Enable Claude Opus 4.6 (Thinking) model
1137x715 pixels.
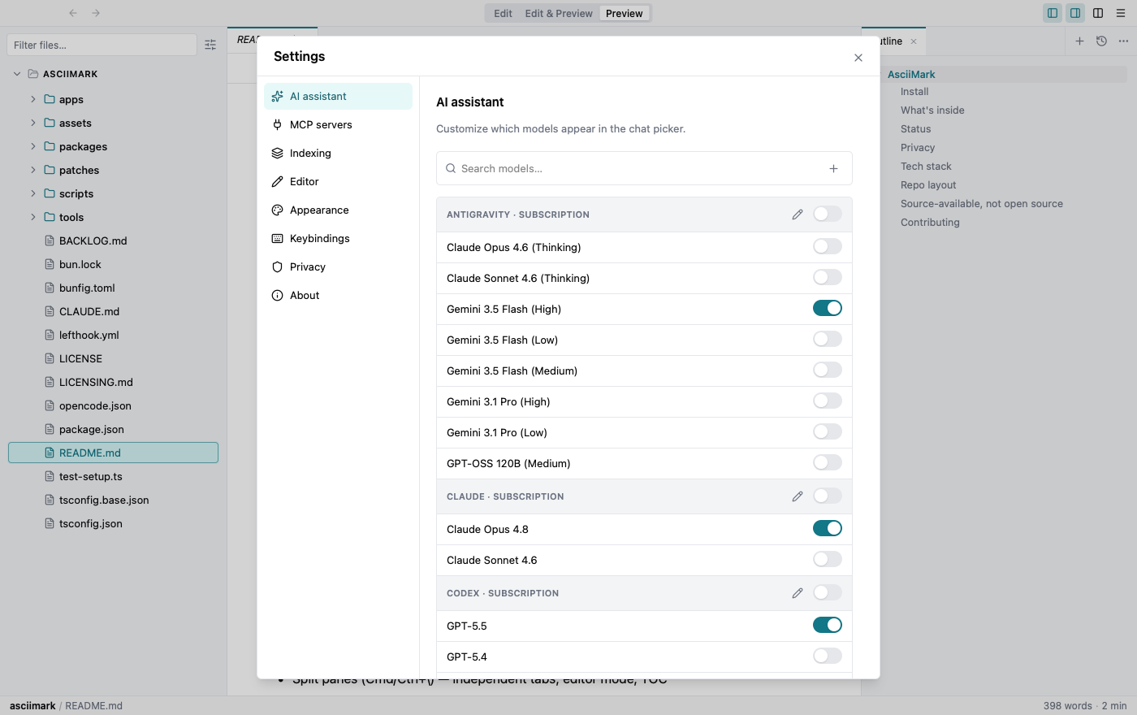coord(828,246)
